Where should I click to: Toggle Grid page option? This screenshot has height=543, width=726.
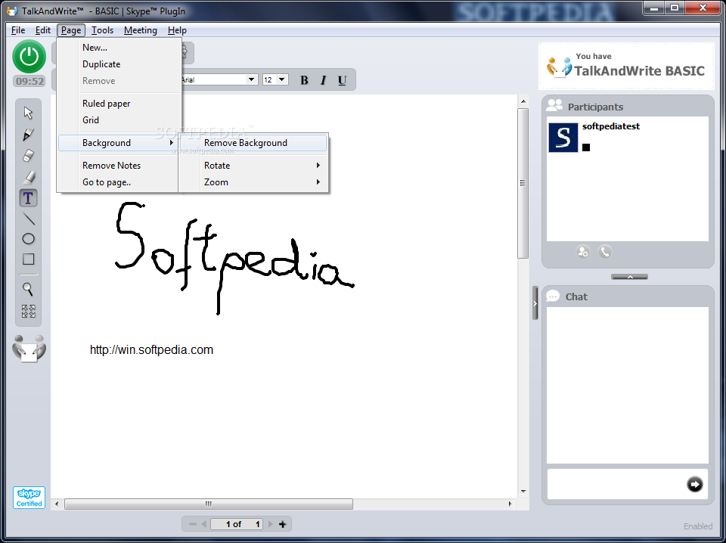(x=119, y=120)
